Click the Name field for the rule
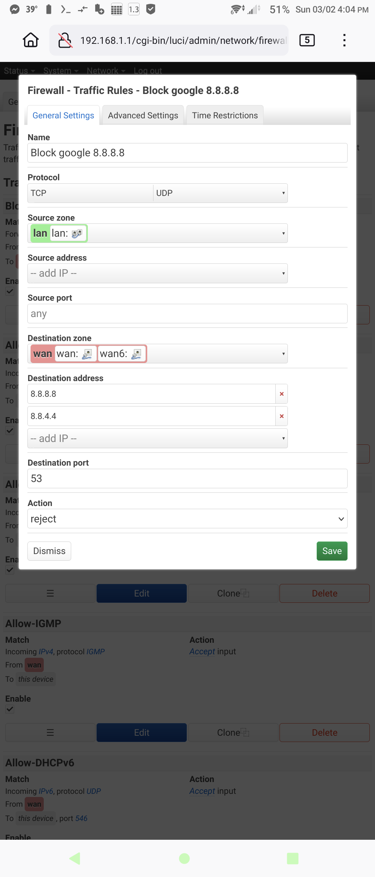Screen dimensions: 375x877 point(187,153)
